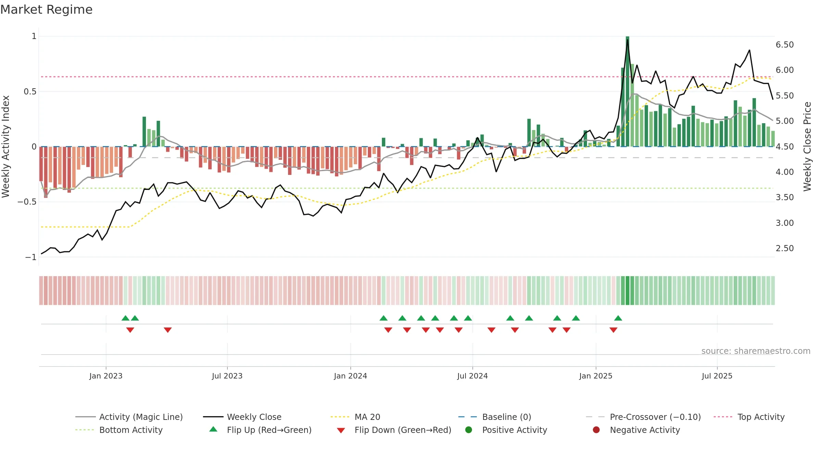Image resolution: width=822 pixels, height=462 pixels.
Task: Click the 4.50 price axis tick label
Action: [x=785, y=146]
